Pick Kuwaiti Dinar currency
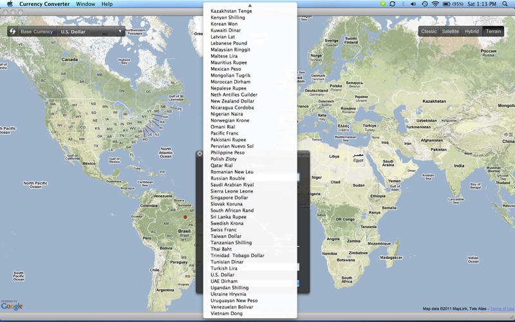This screenshot has height=322, width=515. [x=250, y=30]
